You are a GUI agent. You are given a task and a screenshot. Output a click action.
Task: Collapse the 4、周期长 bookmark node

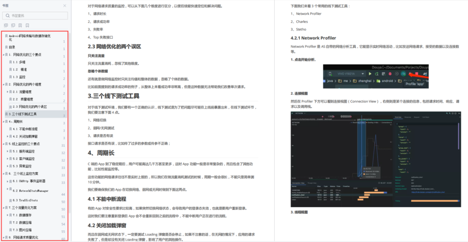(x=3, y=122)
